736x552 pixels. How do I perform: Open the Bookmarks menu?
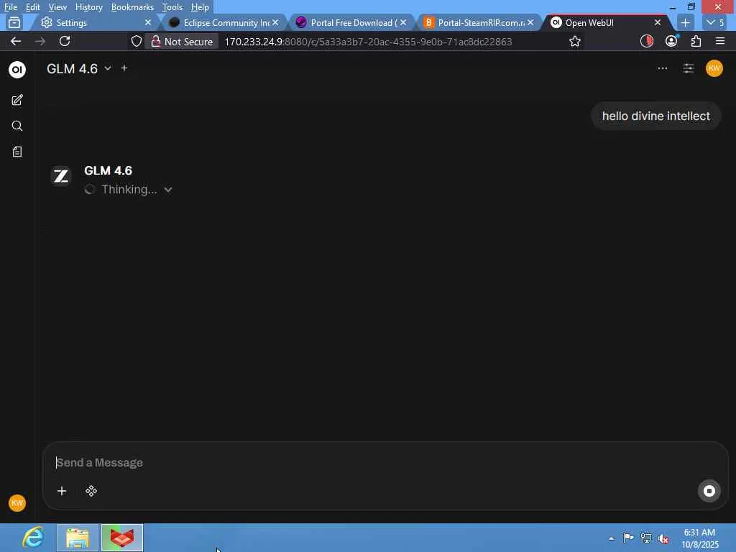click(132, 7)
